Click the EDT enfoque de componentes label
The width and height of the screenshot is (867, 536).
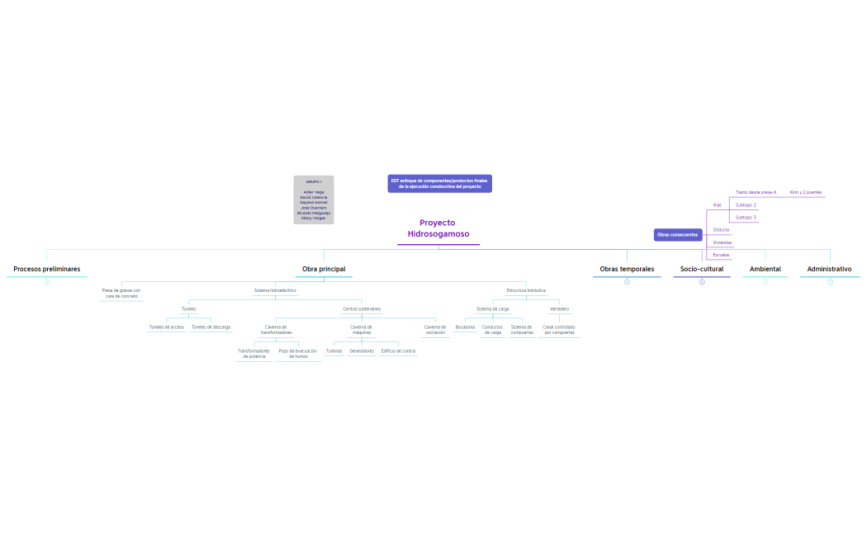[439, 183]
